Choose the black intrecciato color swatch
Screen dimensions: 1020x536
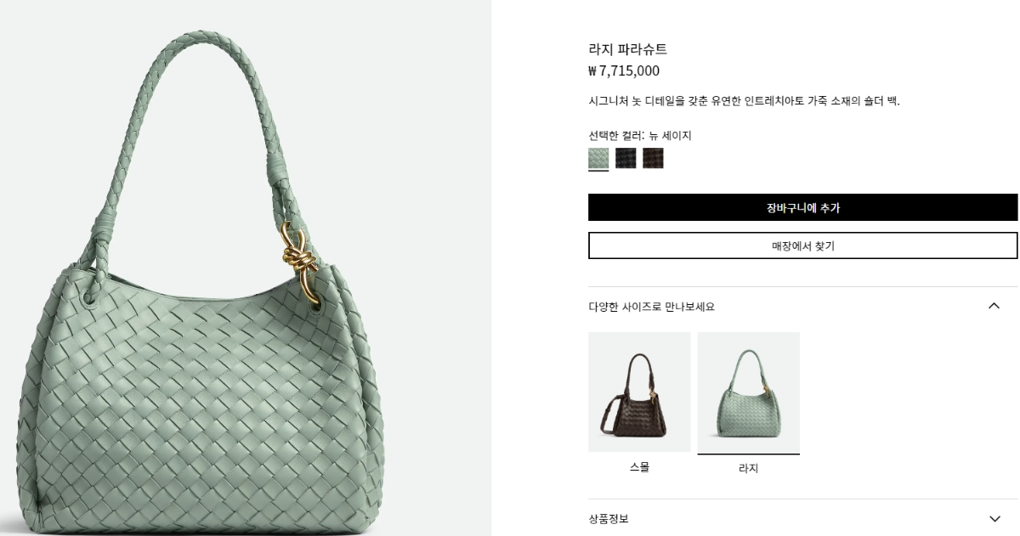626,158
